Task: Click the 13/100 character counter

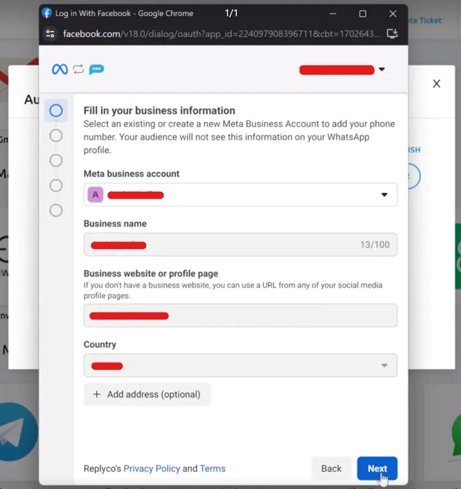Action: coord(375,245)
